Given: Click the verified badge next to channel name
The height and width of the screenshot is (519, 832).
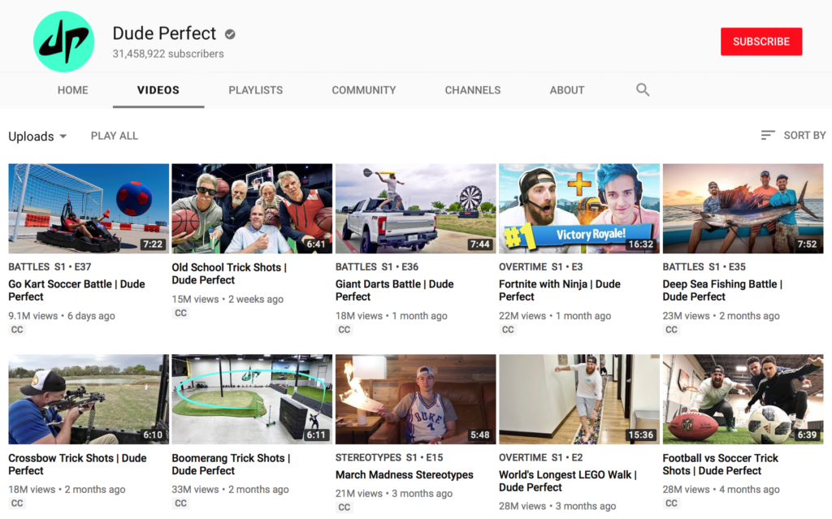Looking at the screenshot, I should pos(228,34).
